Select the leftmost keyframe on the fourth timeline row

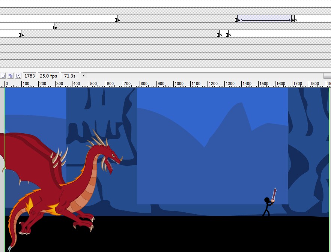pyautogui.click(x=22, y=35)
